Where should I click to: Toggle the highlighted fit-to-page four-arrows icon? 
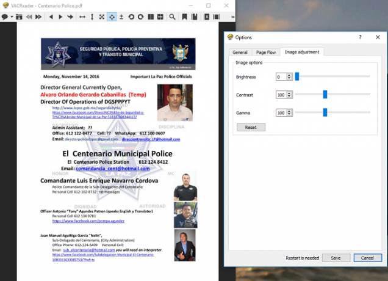click(112, 17)
